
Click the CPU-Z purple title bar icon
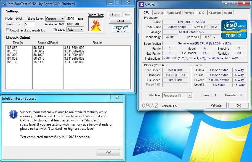(142, 4)
